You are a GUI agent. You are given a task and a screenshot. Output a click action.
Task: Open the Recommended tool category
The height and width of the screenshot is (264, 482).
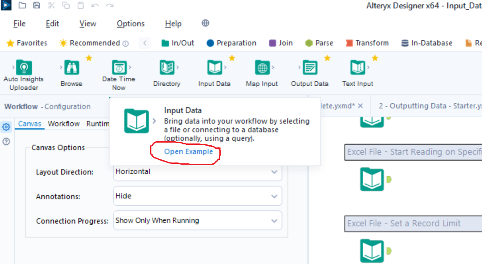coord(90,43)
